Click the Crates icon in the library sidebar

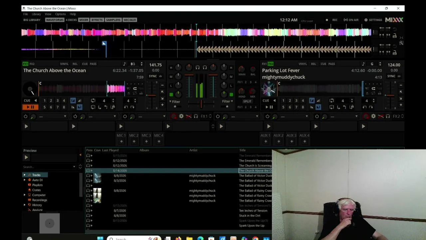[x=30, y=190]
